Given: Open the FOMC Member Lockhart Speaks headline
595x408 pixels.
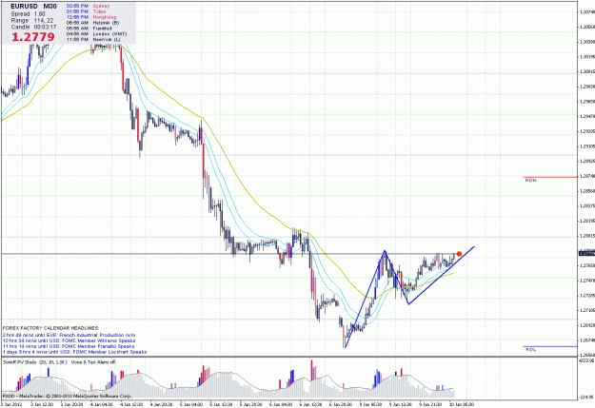Looking at the screenshot, I should click(75, 352).
